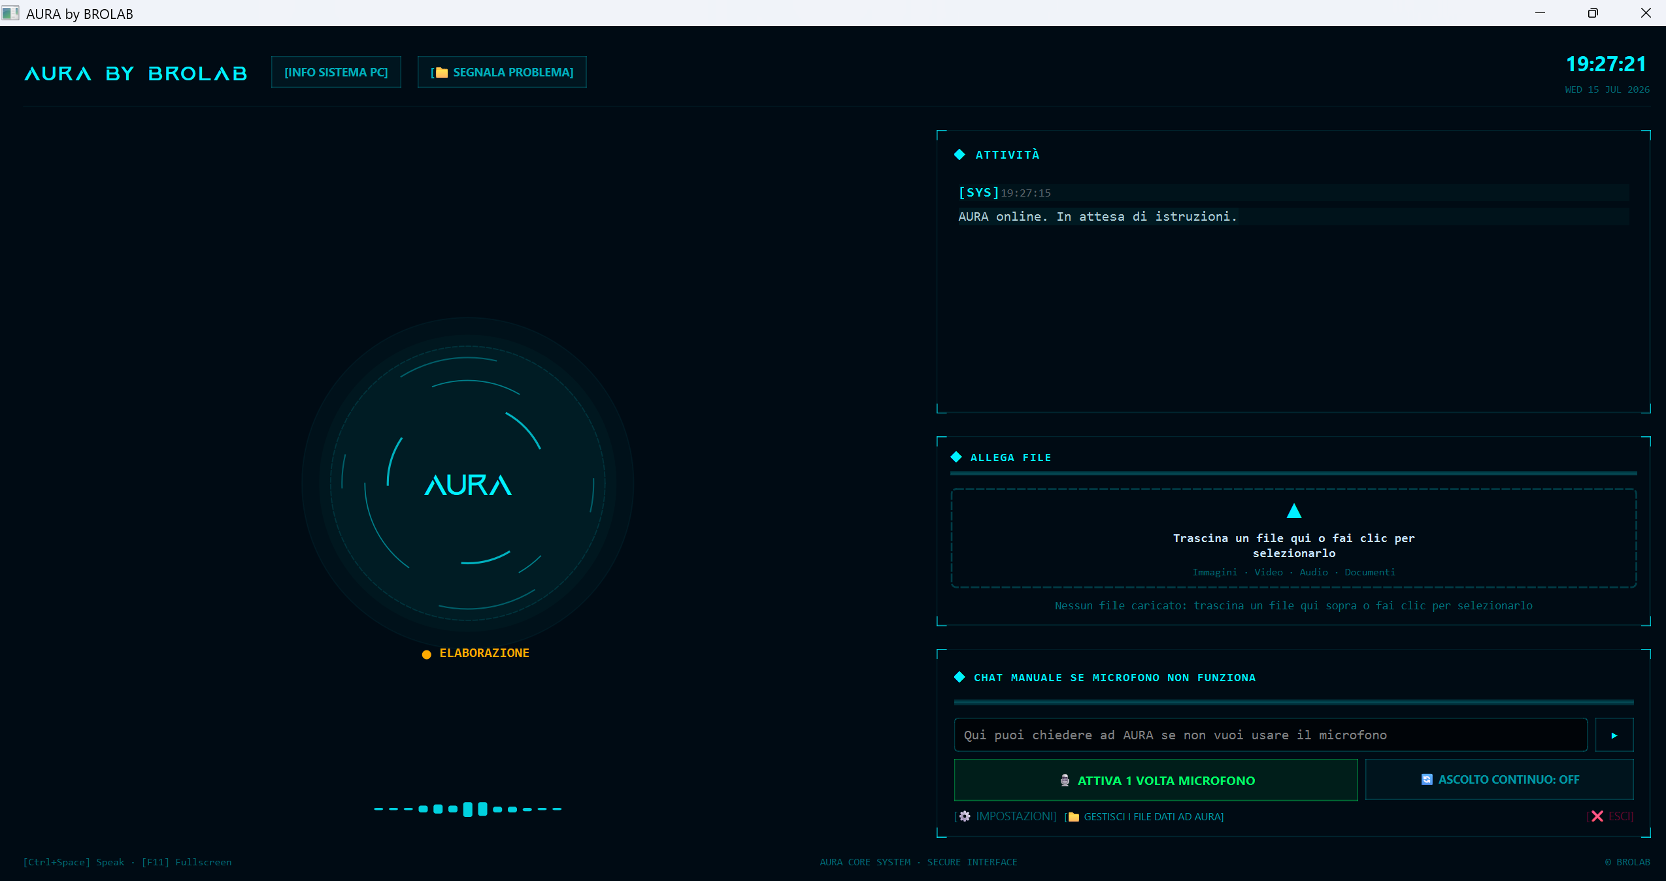The image size is (1666, 881).
Task: Click the 19:27:21 clock display
Action: tap(1607, 64)
